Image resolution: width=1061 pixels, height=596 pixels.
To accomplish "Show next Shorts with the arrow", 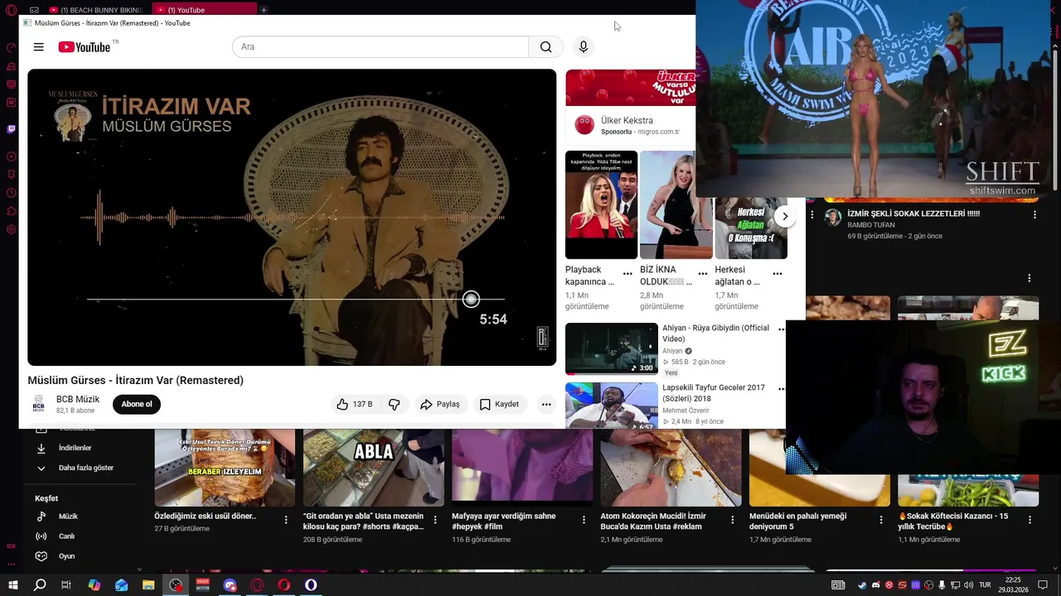I will [x=785, y=217].
